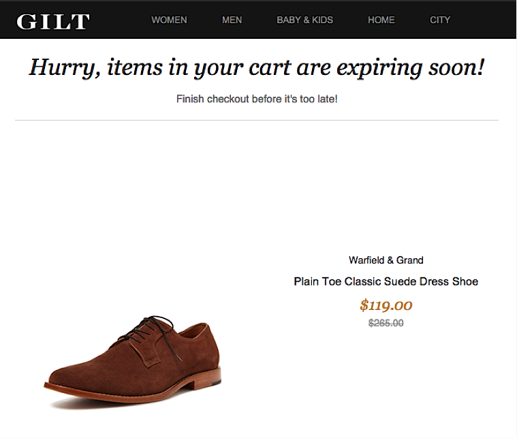517x438 pixels.
Task: Click the GILT logo
Action: coord(52,20)
